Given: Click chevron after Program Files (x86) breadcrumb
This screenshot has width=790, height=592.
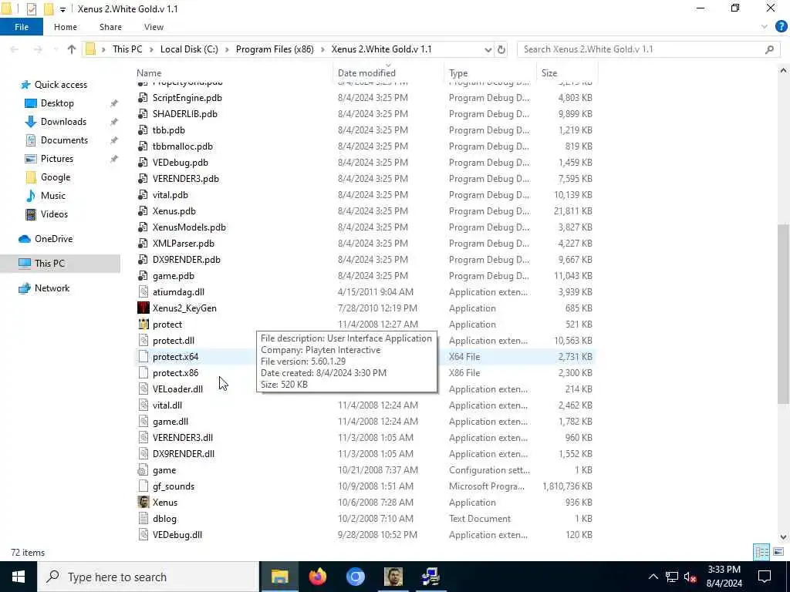Looking at the screenshot, I should coord(322,49).
